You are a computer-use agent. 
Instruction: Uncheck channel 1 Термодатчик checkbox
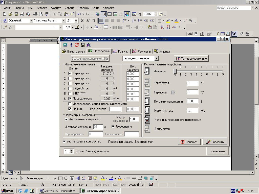(x=70, y=74)
